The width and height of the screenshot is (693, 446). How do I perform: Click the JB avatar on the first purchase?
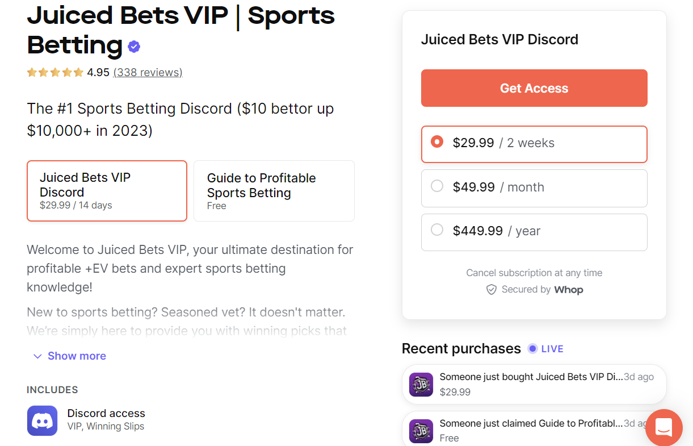(421, 384)
